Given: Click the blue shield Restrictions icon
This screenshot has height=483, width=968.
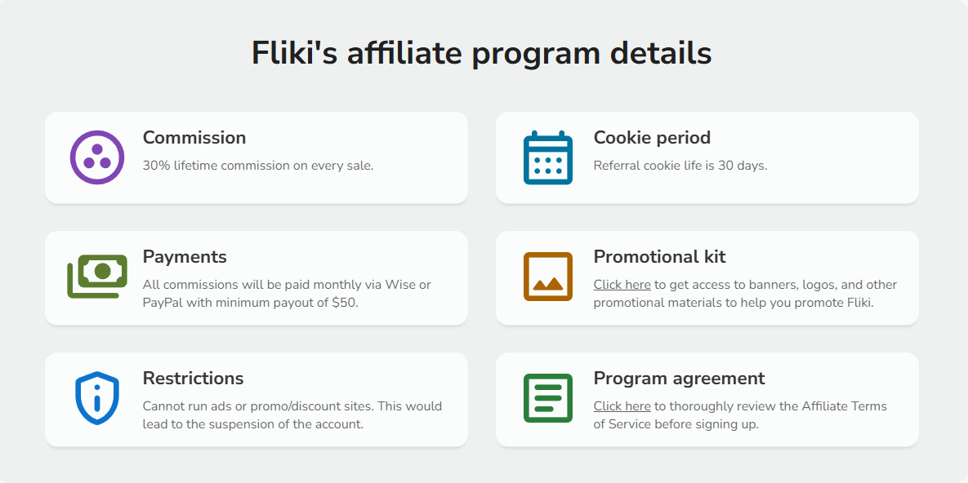Looking at the screenshot, I should [x=96, y=398].
